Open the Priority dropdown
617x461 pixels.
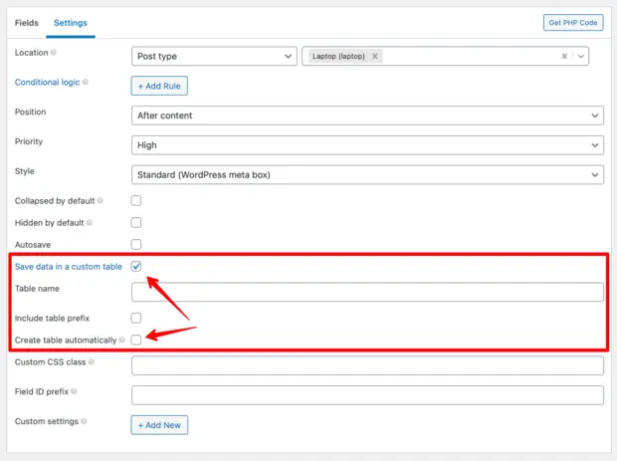(367, 145)
